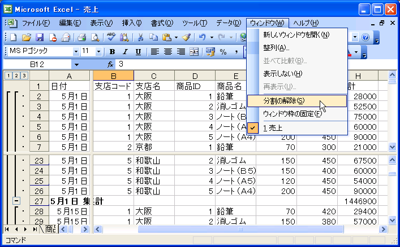Align cell text right

181,52
